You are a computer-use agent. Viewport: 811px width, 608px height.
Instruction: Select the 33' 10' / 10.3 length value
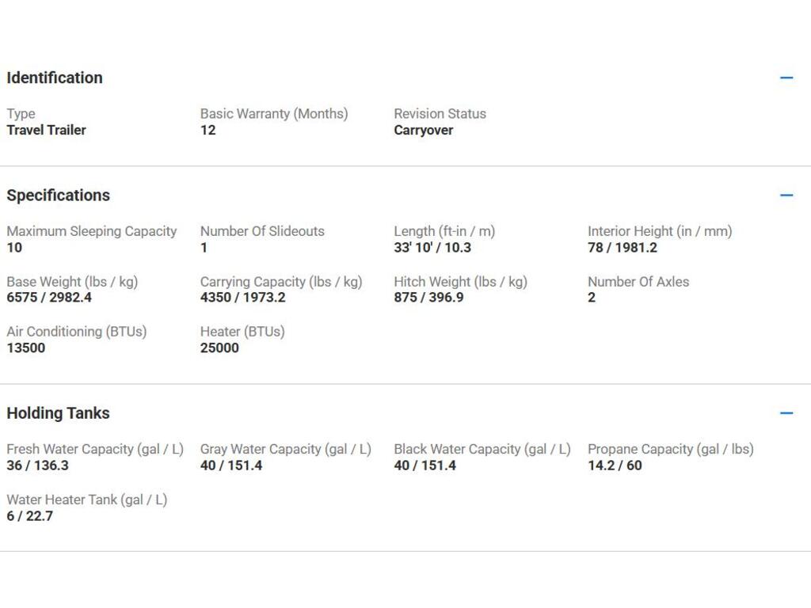coord(432,248)
